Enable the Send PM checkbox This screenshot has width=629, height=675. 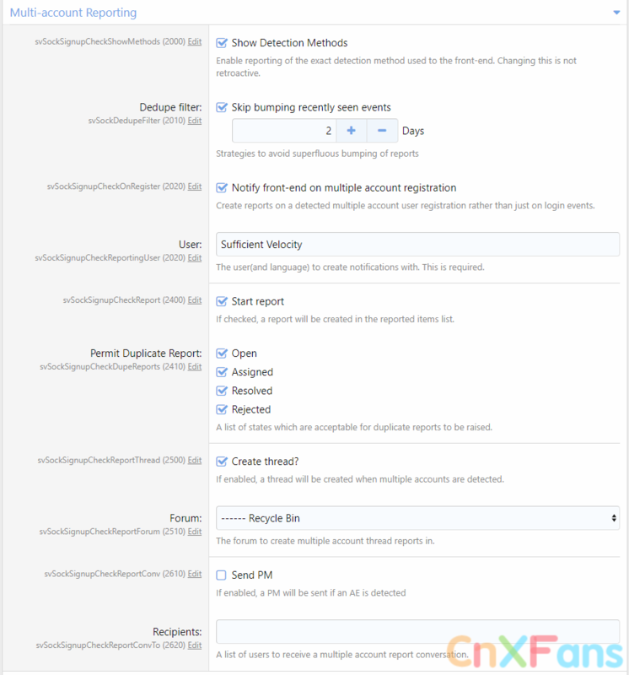[x=221, y=575]
